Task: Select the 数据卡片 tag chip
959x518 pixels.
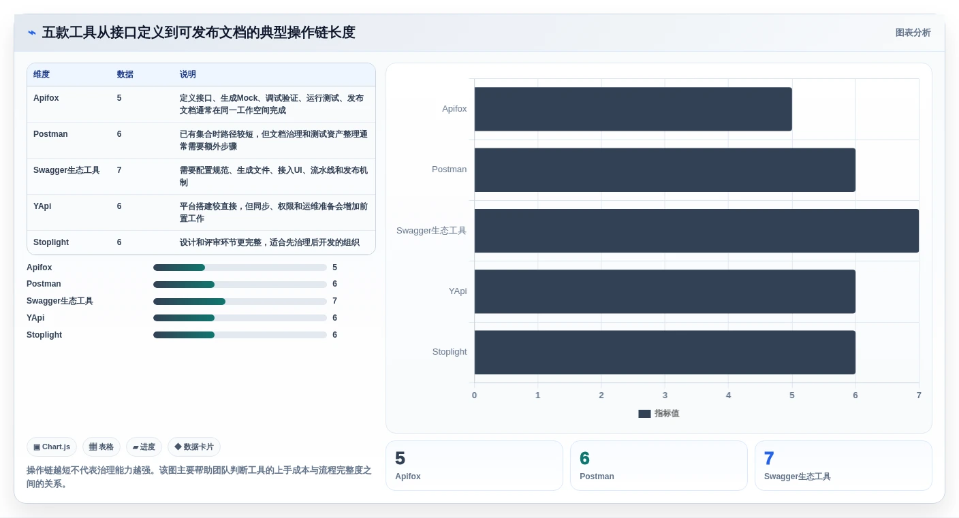Action: tap(194, 447)
